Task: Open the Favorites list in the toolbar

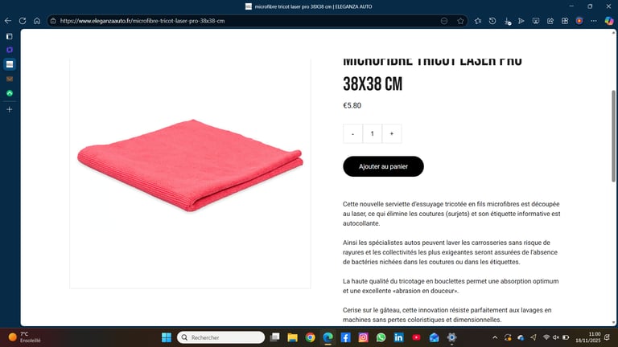Action: click(478, 21)
